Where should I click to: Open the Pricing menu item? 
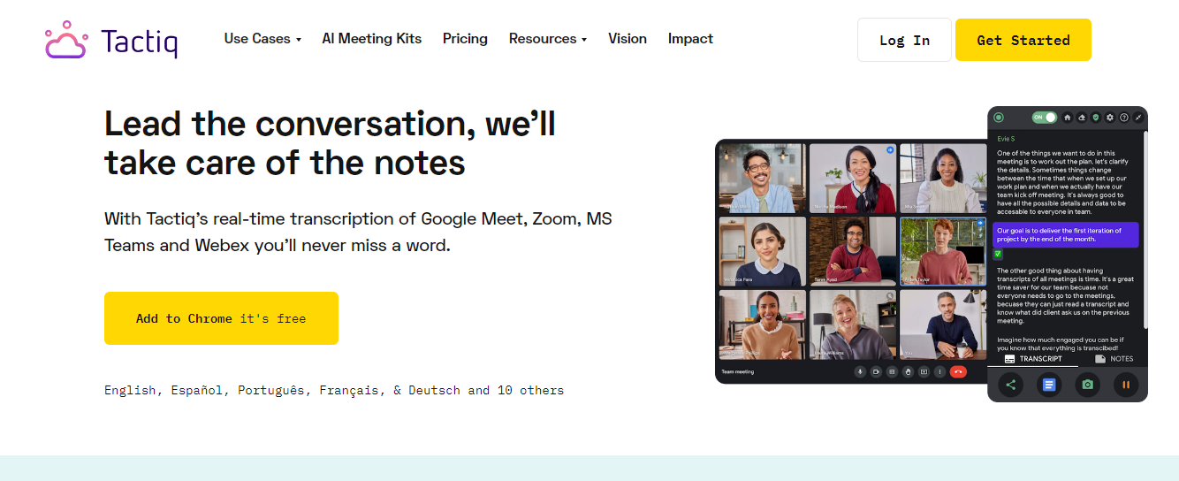tap(465, 39)
